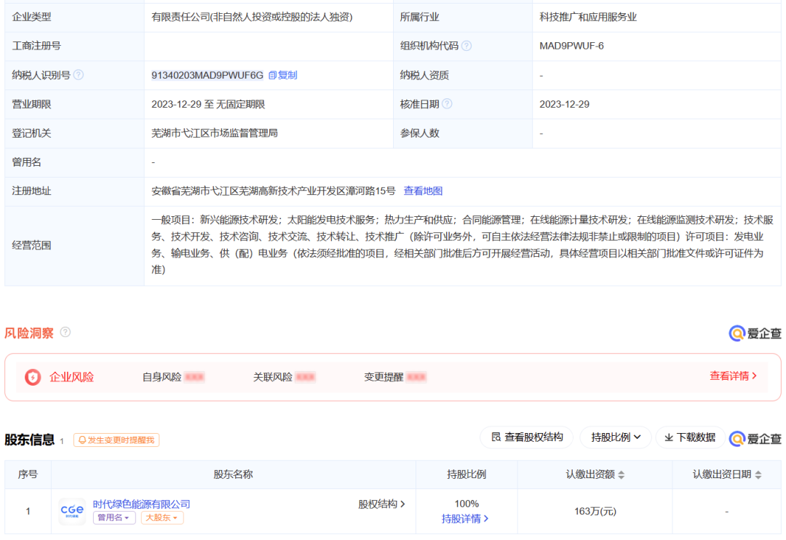Screen dimensions: 786x540
Task: Expand the 曾用名 tag dropdown
Action: point(114,518)
